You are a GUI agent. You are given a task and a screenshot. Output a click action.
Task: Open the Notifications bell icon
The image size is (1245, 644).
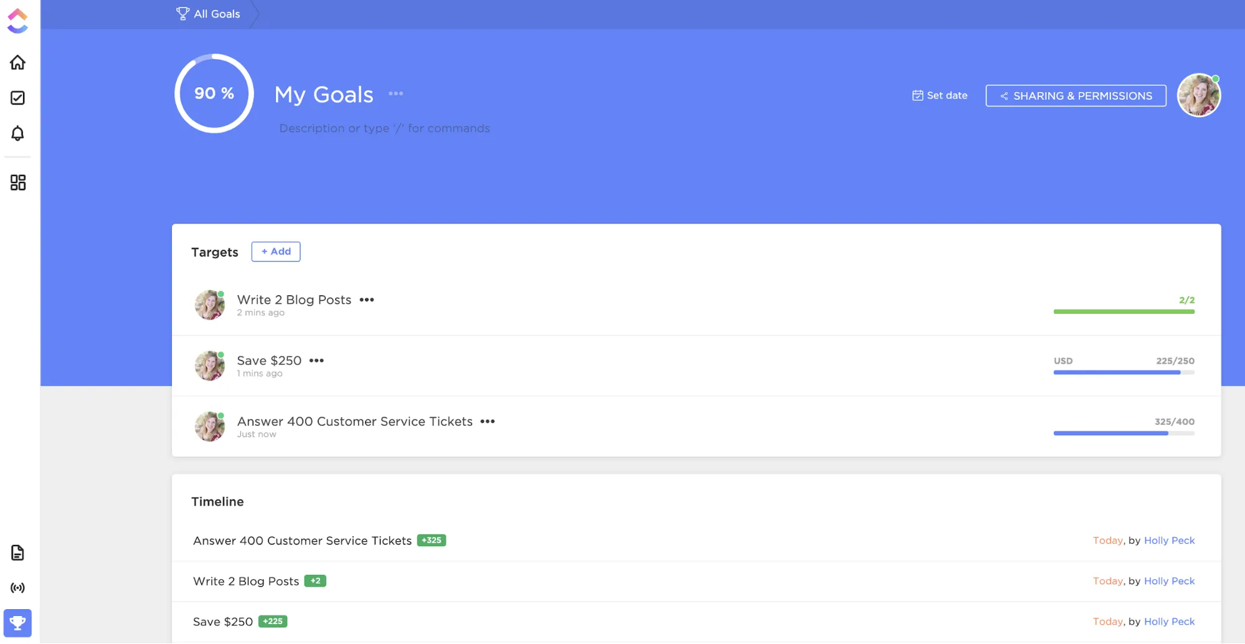pyautogui.click(x=17, y=133)
